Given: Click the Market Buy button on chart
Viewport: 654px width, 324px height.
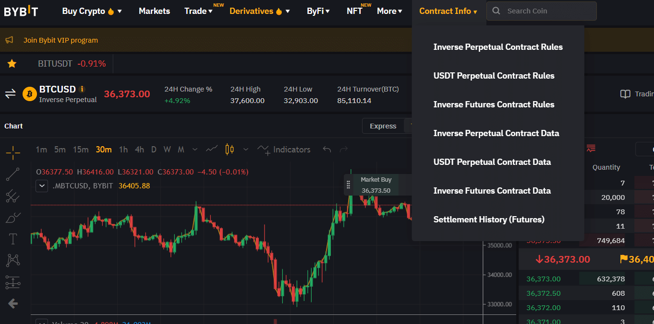Looking at the screenshot, I should (376, 185).
